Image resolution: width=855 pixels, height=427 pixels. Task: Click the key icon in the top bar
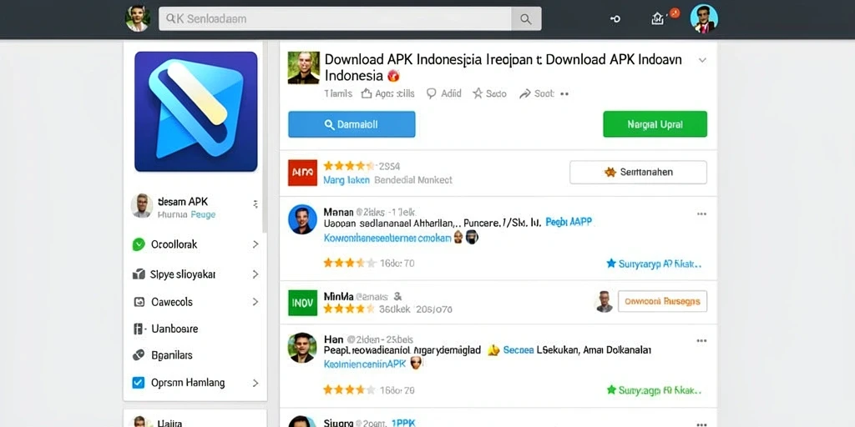coord(615,19)
